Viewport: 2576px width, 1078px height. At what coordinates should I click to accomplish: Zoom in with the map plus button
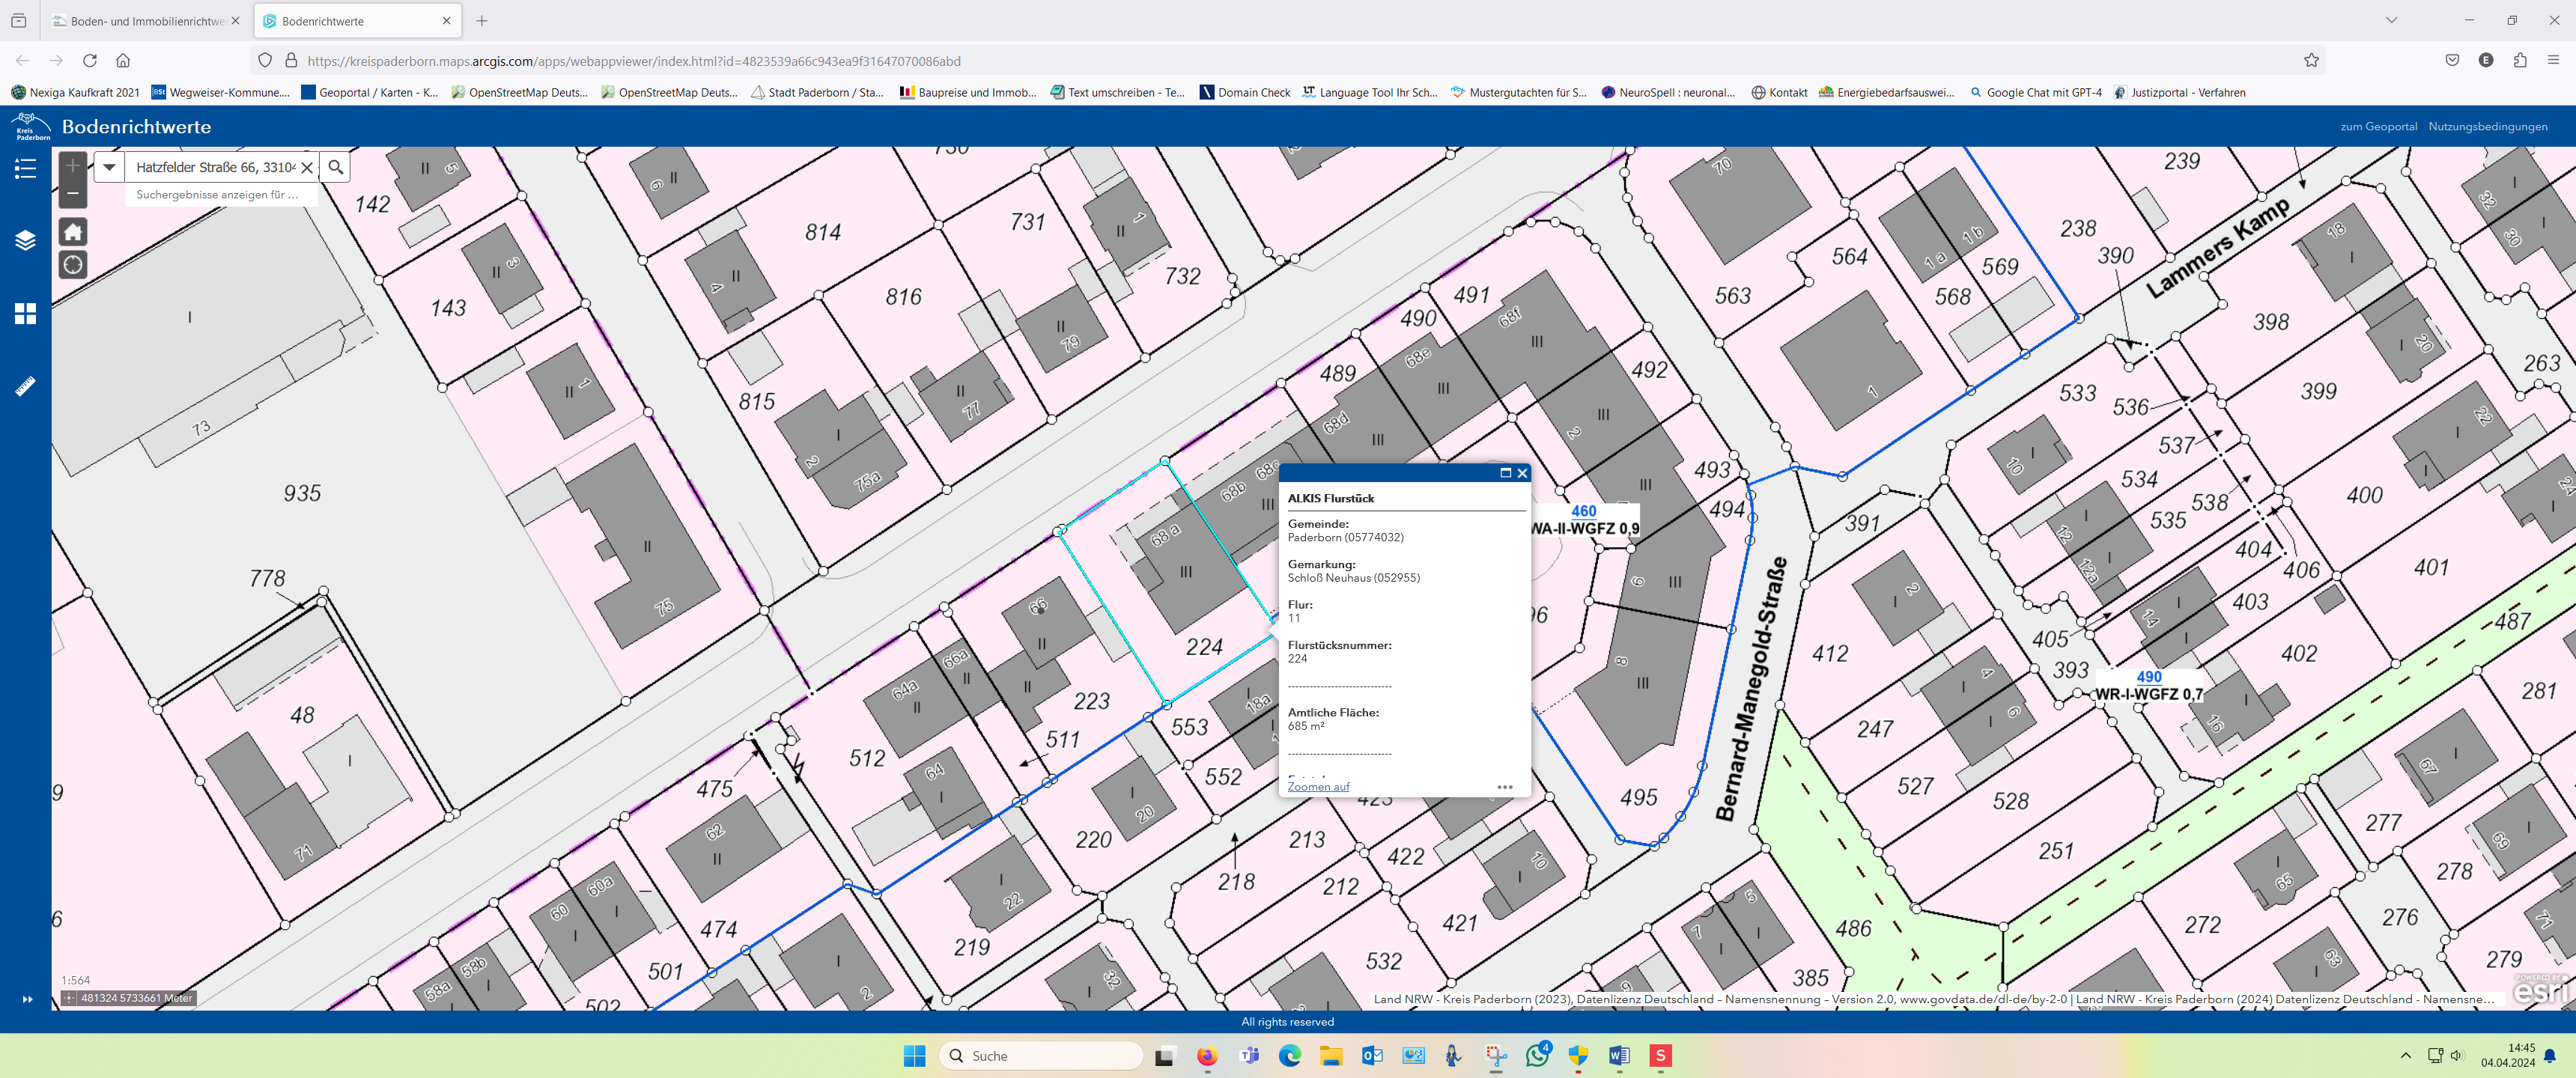pos(73,166)
